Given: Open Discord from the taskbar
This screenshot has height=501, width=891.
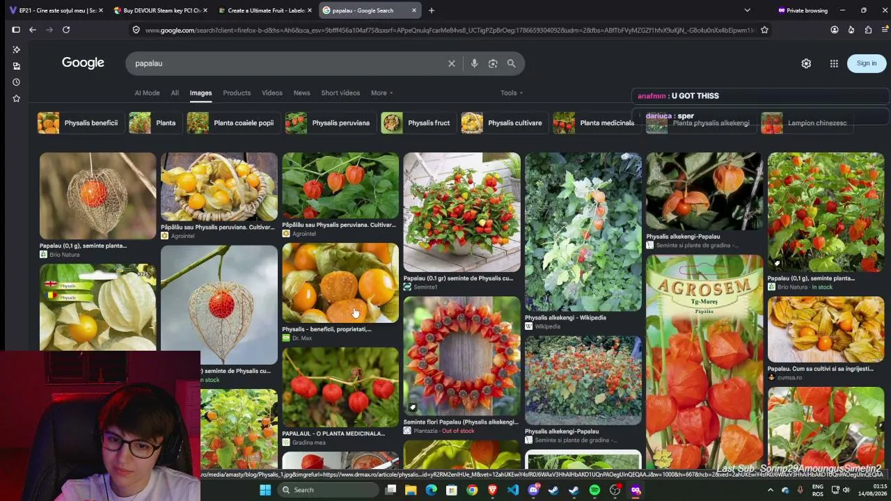Looking at the screenshot, I should point(533,490).
